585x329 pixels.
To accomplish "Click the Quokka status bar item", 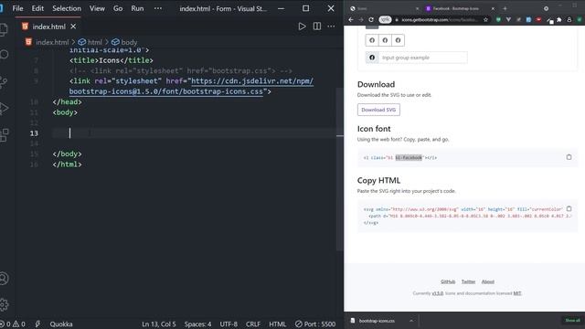I will (61, 324).
